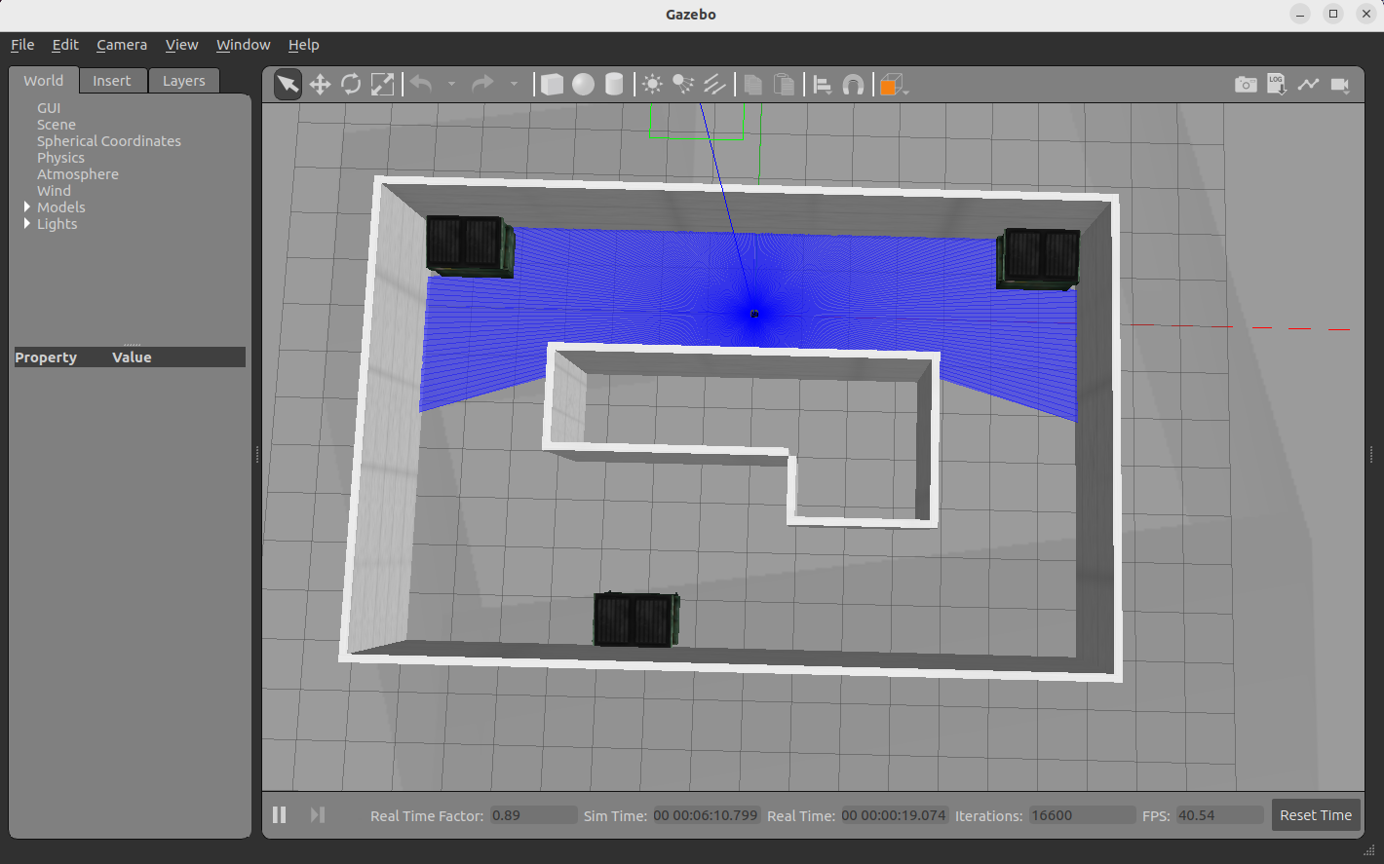Minimize the Gazebo window
The height and width of the screenshot is (864, 1384).
click(x=1300, y=14)
